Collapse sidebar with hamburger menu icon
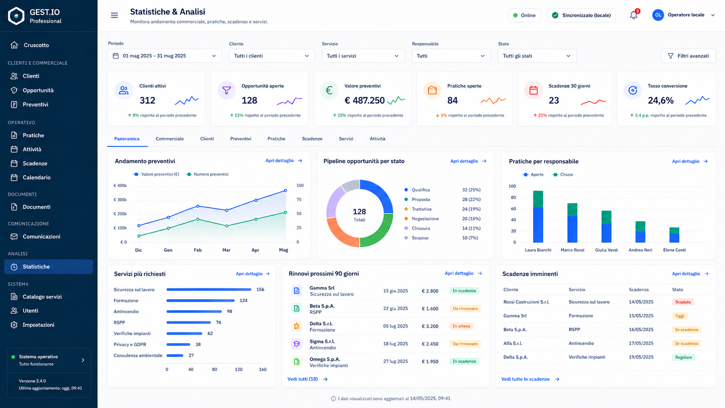This screenshot has height=408, width=725. (x=114, y=15)
